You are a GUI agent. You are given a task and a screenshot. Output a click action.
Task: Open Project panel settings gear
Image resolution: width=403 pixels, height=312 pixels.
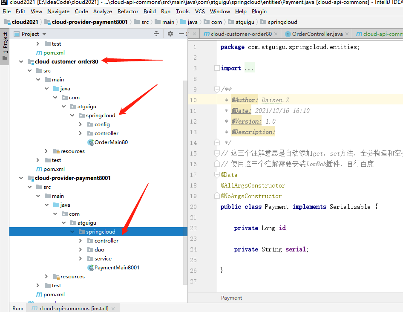pyautogui.click(x=170, y=34)
